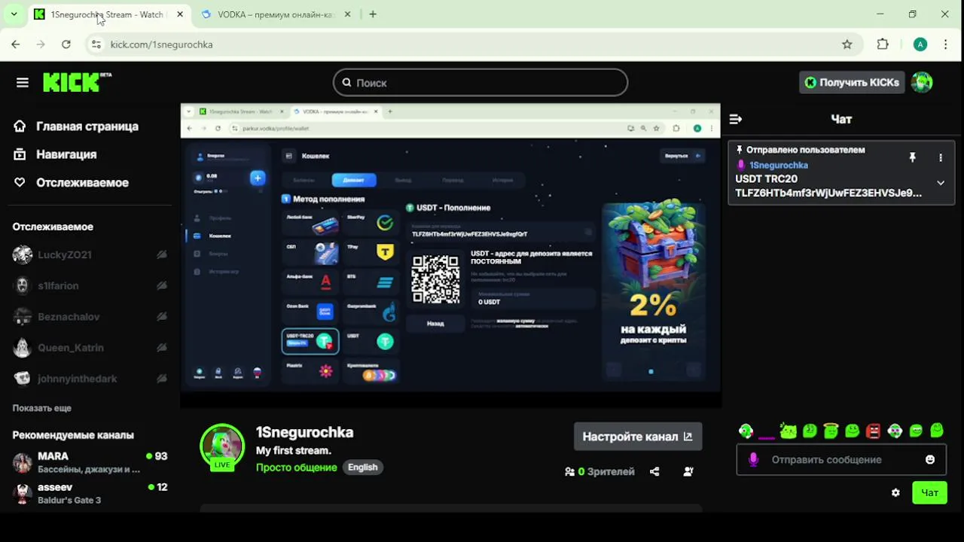
Task: Click the KICK beta logo
Action: point(77,82)
